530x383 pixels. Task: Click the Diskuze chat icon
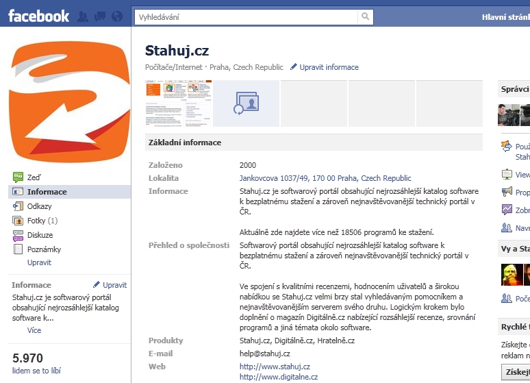(x=18, y=235)
